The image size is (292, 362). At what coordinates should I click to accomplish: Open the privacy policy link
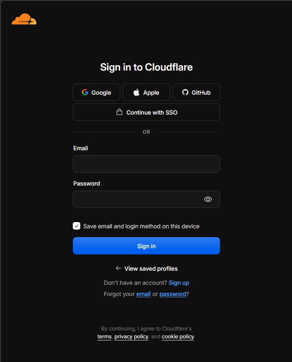(x=131, y=337)
